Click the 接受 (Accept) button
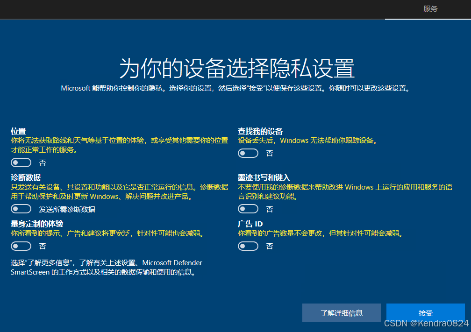The height and width of the screenshot is (332, 471). tap(425, 313)
